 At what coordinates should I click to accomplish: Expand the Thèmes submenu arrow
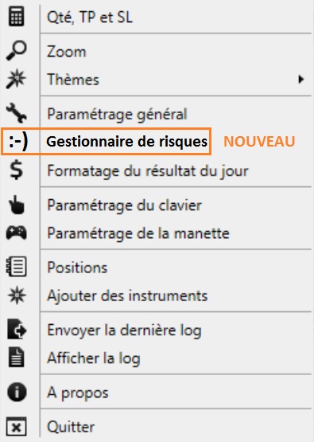click(x=301, y=80)
